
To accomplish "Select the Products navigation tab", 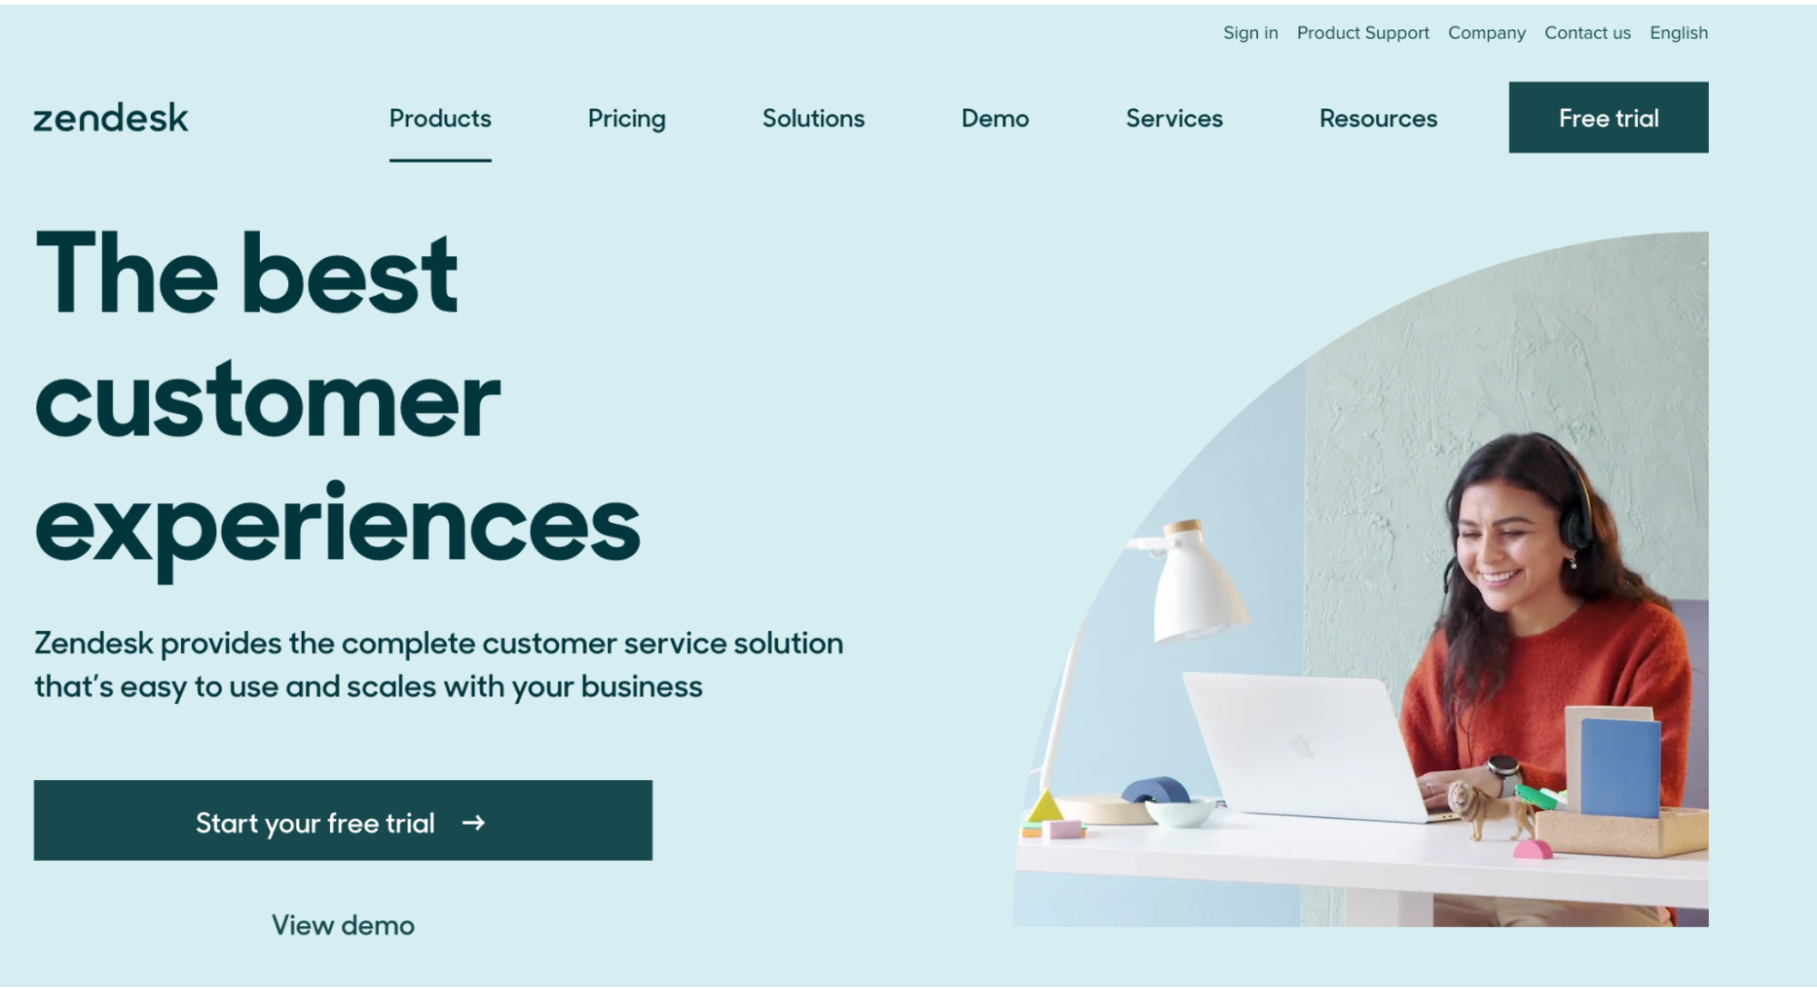I will pyautogui.click(x=440, y=117).
